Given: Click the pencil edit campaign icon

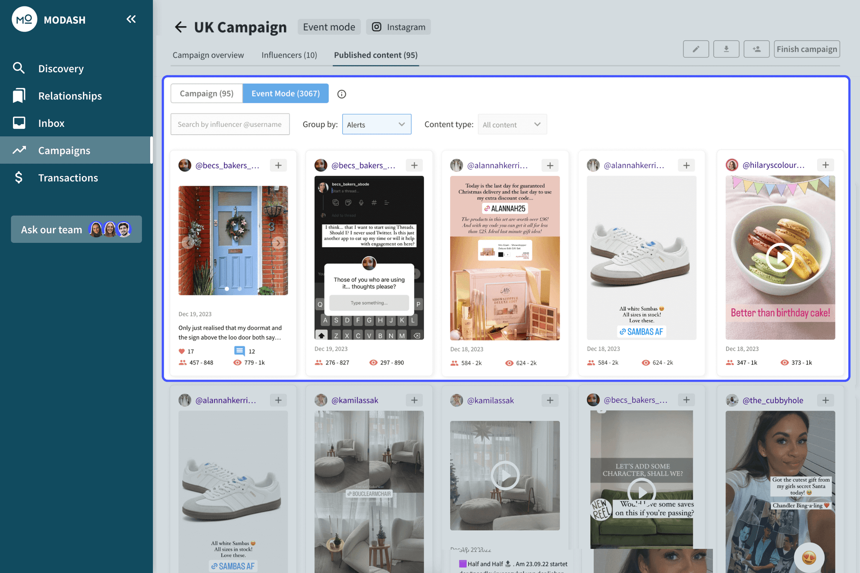Looking at the screenshot, I should (x=696, y=49).
